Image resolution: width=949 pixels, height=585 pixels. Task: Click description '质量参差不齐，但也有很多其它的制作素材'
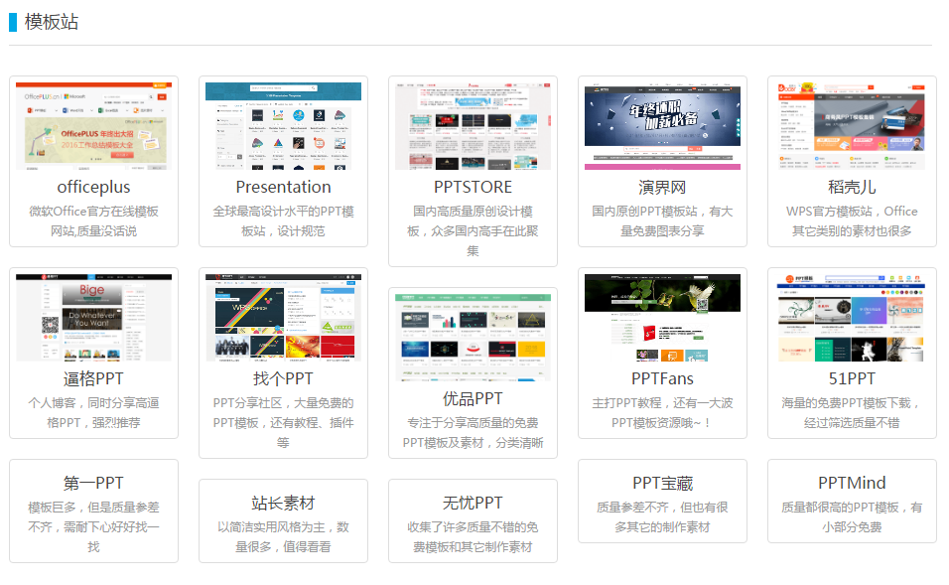[662, 517]
